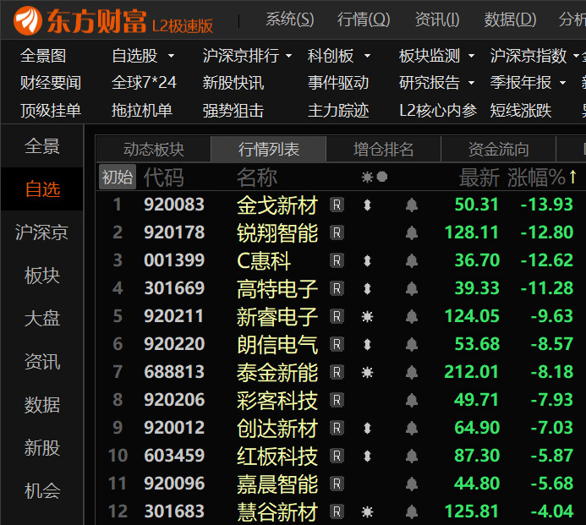Click the alert bell for 彩客科技
Screen dimensions: 586x525
tap(412, 400)
